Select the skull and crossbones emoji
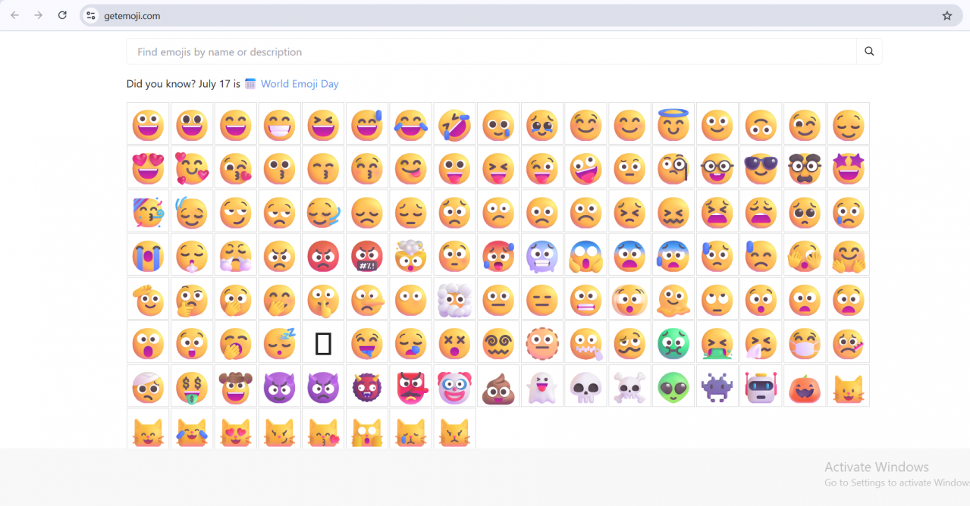The height and width of the screenshot is (506, 970). click(629, 388)
